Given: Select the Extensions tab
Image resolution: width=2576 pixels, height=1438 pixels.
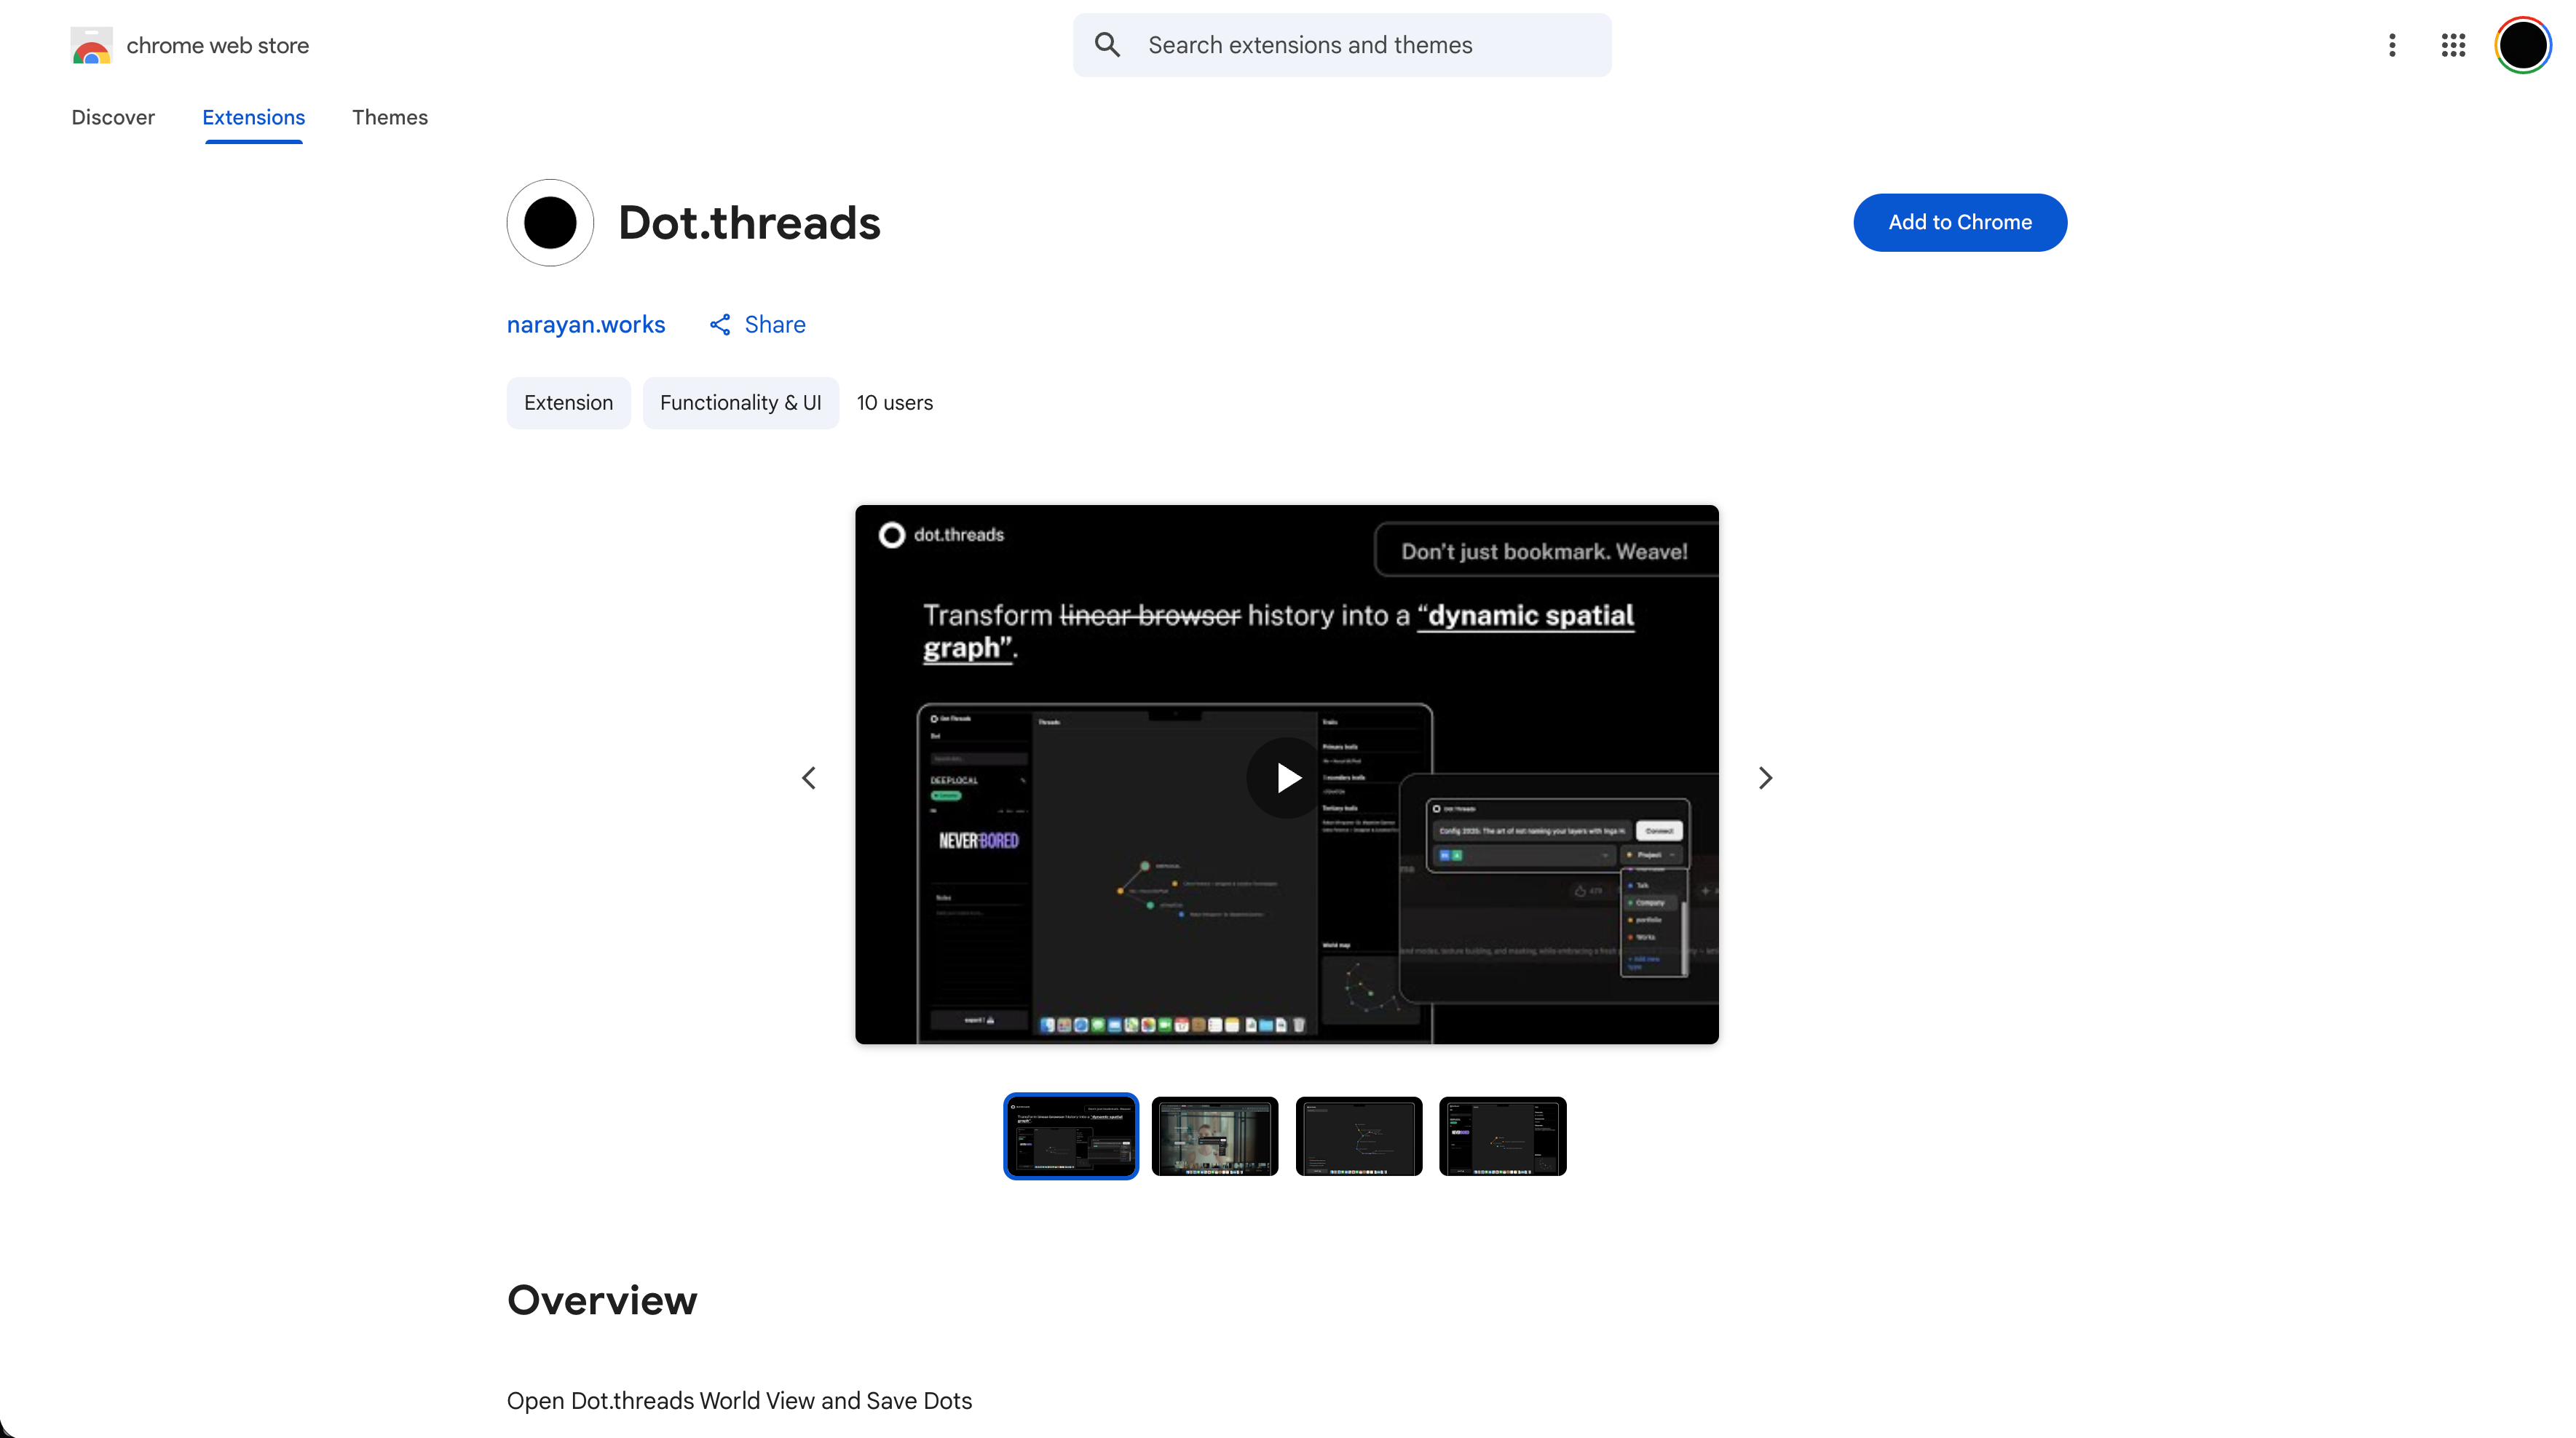Looking at the screenshot, I should coord(253,117).
